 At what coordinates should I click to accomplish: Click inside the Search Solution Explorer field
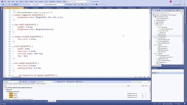[166, 13]
